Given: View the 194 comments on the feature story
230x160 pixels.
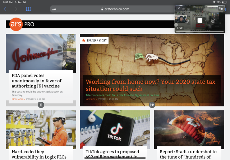Looking at the screenshot, I should (x=152, y=105).
